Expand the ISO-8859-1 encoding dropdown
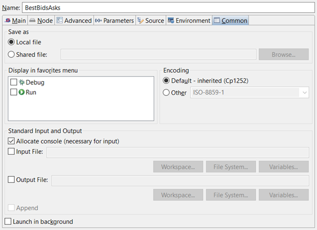Image resolution: width=317 pixels, height=230 pixels. click(x=304, y=92)
